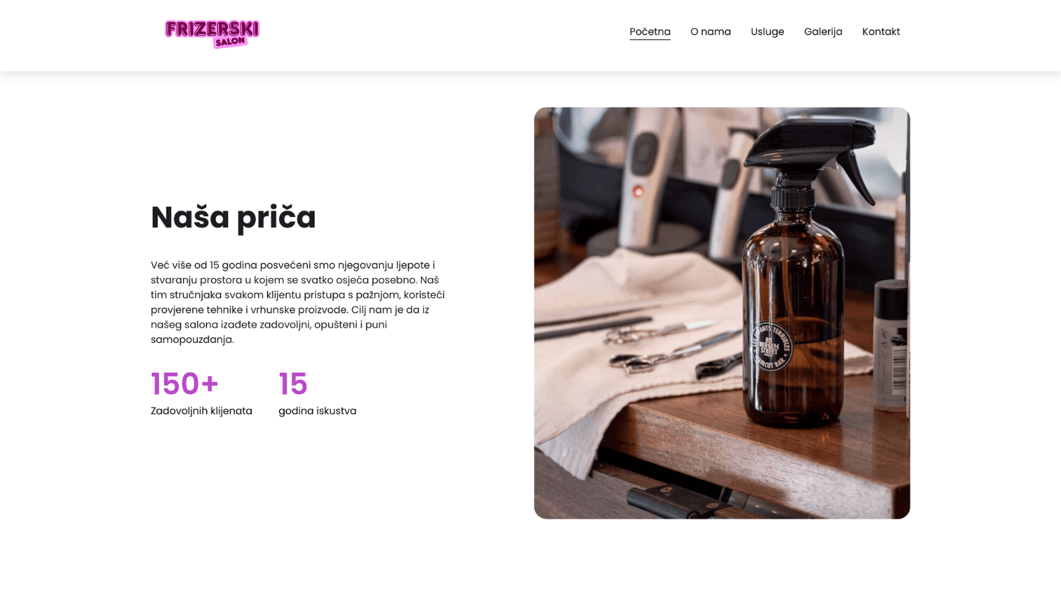Click the Frizerski Salon logo
The image size is (1061, 597).
pos(212,34)
